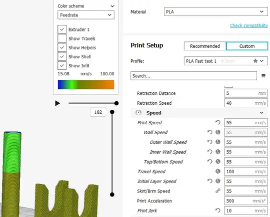The height and width of the screenshot is (217, 270).
Task: Collapse the Speed settings category
Action: [x=261, y=113]
